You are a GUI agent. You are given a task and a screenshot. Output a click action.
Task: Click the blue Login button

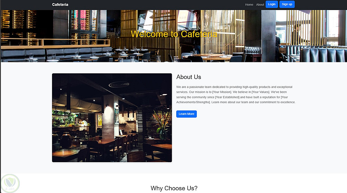(272, 4)
